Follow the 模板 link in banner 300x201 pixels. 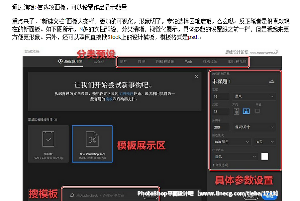(109, 99)
